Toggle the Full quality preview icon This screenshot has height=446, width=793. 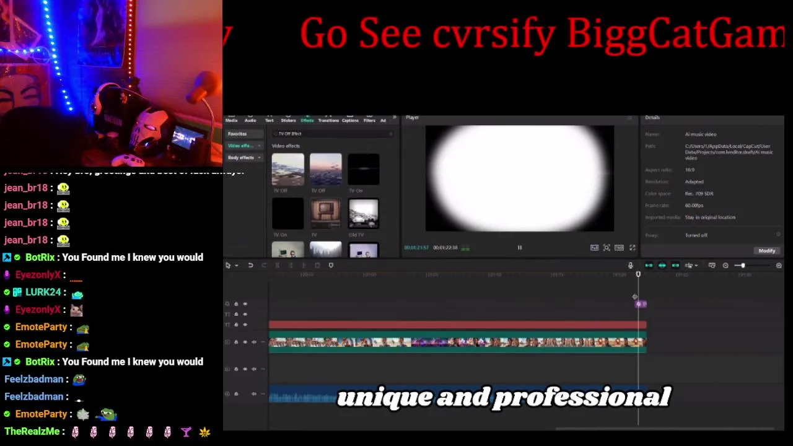tap(595, 248)
